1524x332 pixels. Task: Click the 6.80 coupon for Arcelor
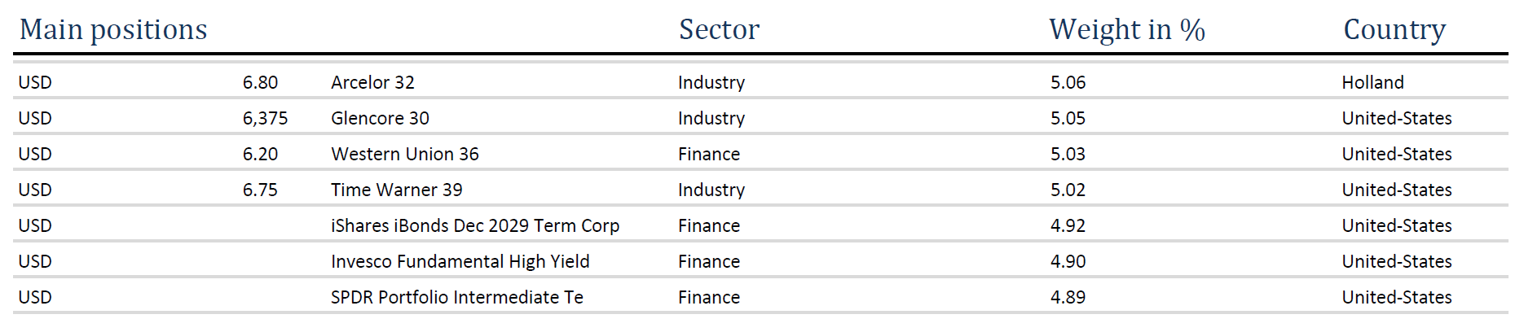click(x=260, y=82)
